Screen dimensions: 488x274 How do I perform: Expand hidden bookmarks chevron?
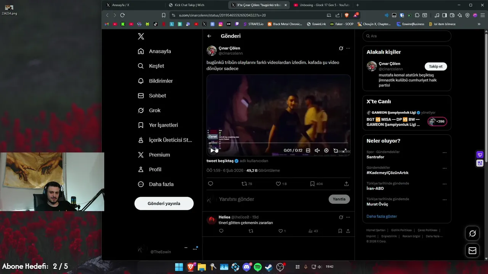pyautogui.click(x=479, y=24)
